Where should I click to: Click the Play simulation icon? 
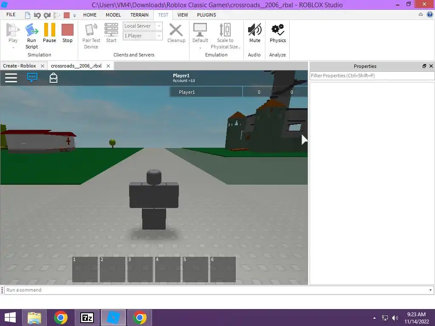click(x=13, y=30)
